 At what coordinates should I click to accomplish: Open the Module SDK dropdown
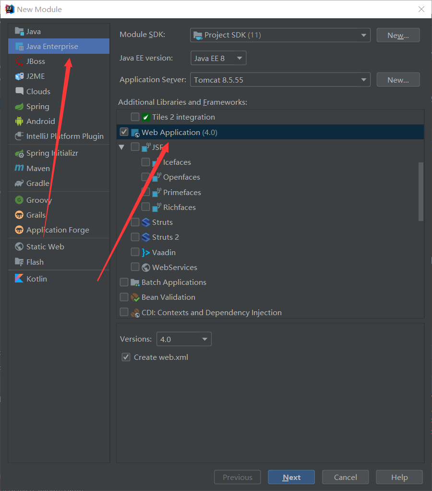click(280, 35)
